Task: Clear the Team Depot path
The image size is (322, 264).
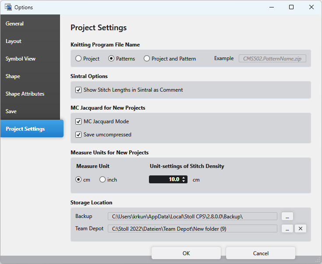Action: coord(300,228)
